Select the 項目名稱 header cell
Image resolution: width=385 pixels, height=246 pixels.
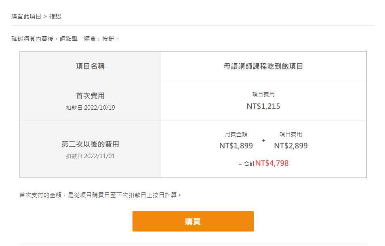click(90, 66)
